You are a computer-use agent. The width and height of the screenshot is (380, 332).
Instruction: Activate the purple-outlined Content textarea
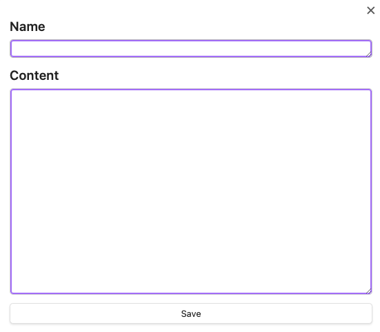tap(191, 191)
